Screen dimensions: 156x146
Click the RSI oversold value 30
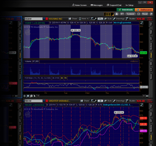(62, 78)
